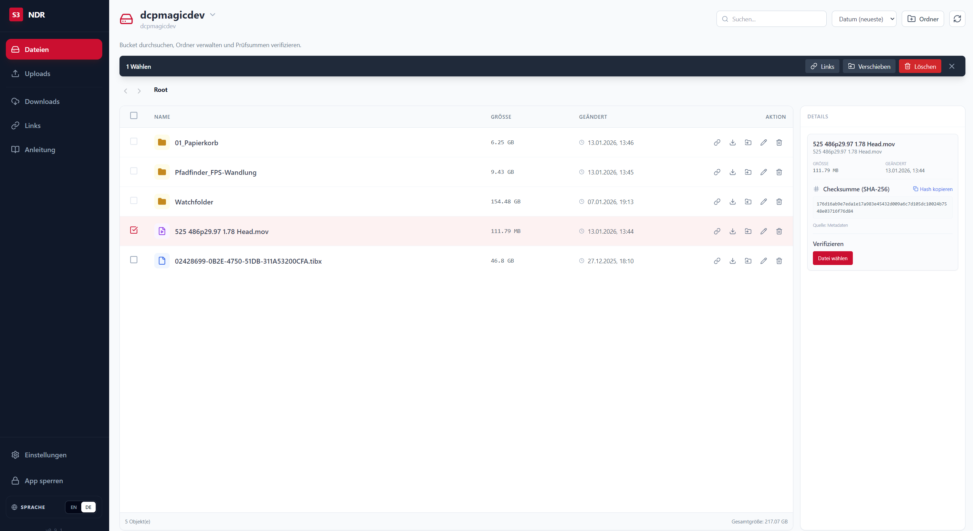This screenshot has width=973, height=531.
Task: Download the file 525 486p29.97 1.78 Head.mov
Action: click(x=733, y=231)
